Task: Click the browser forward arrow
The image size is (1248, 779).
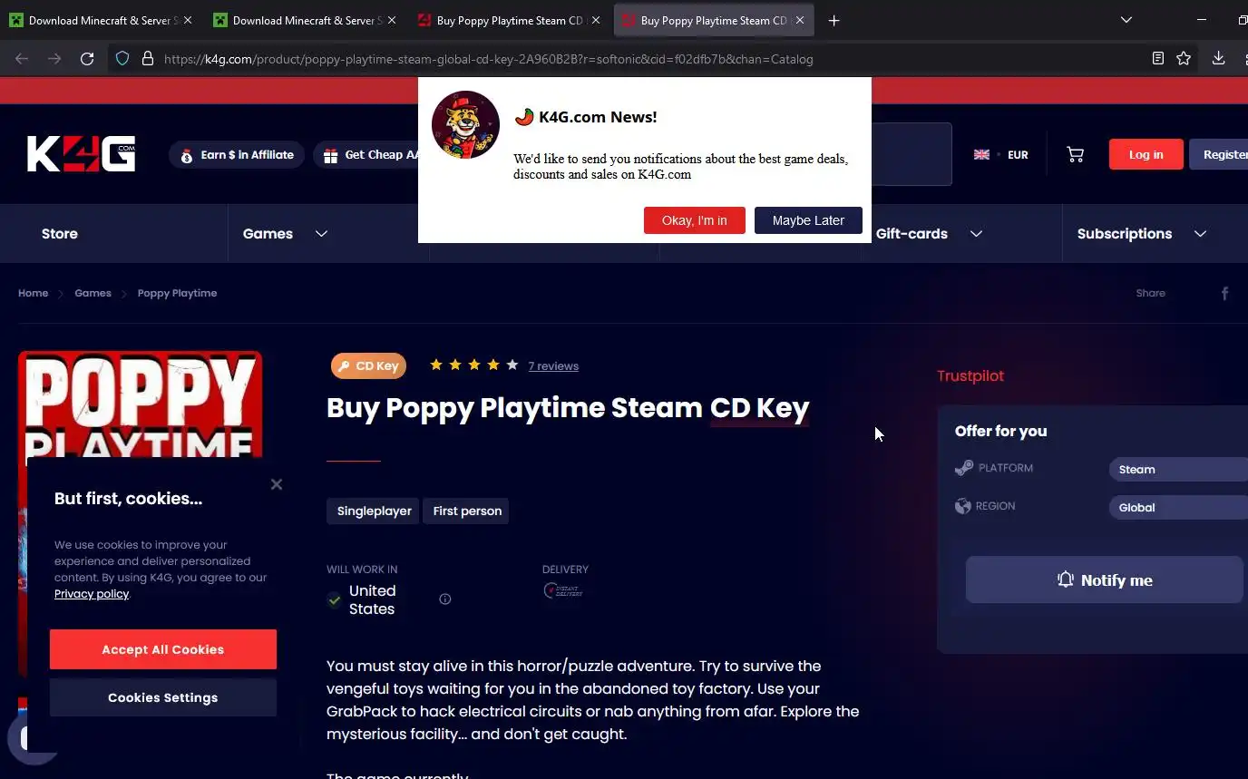Action: pyautogui.click(x=54, y=59)
